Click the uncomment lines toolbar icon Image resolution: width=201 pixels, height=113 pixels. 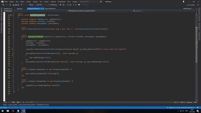(76, 5)
